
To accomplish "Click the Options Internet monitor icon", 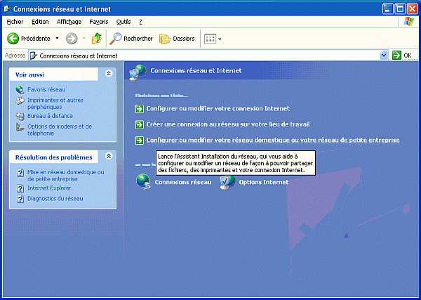I will (x=227, y=183).
